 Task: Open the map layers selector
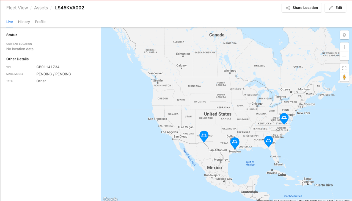point(344,35)
